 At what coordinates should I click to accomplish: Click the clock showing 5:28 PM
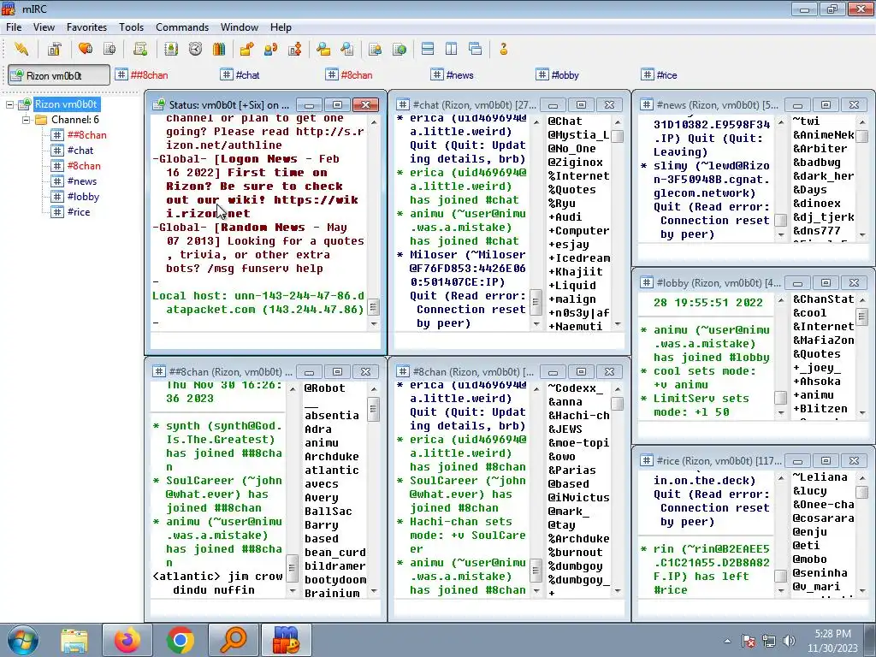coord(832,634)
